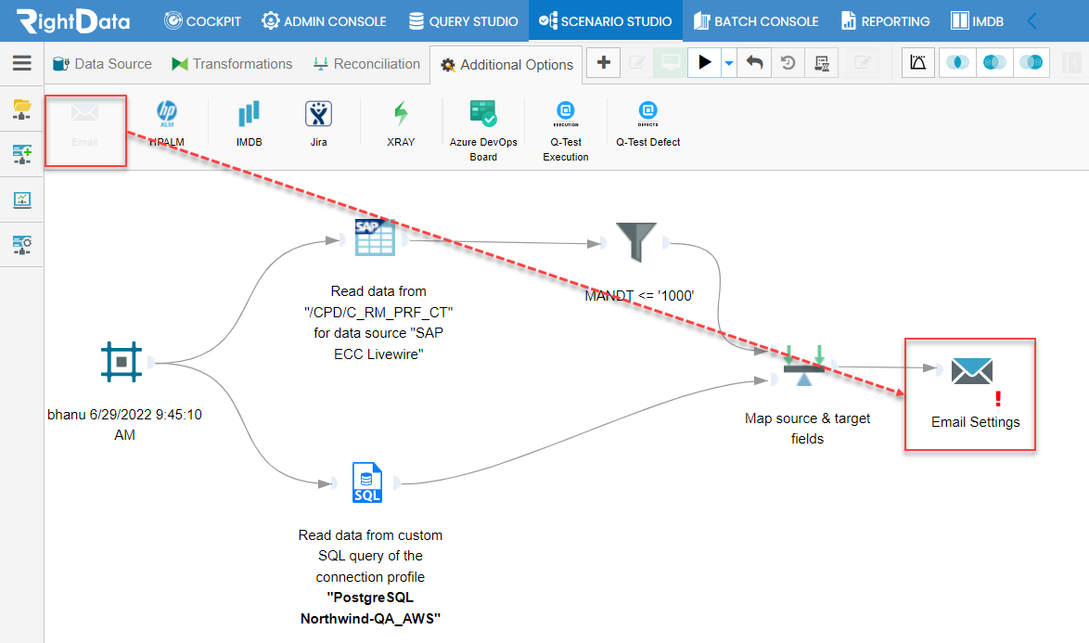The height and width of the screenshot is (643, 1089).
Task: Select the right-only Venn diagram toggle
Action: tap(1031, 62)
